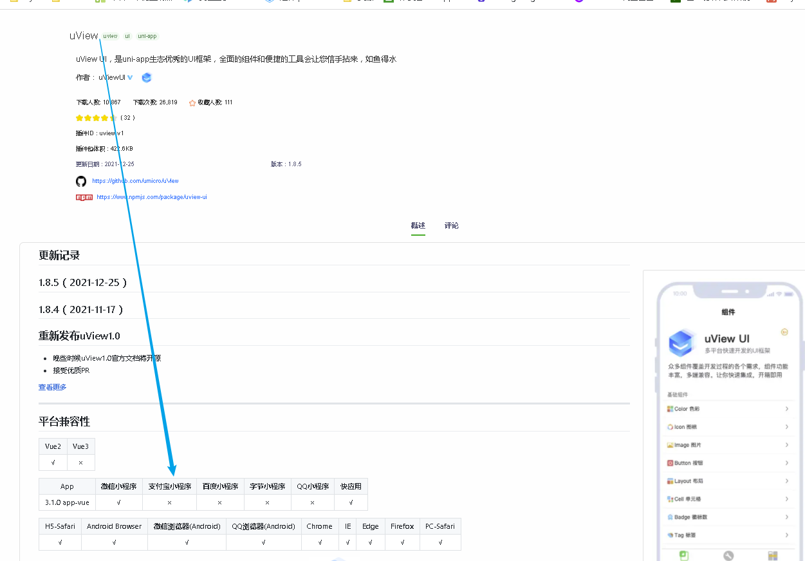
Task: Click the yellow rating stars
Action: [x=96, y=118]
